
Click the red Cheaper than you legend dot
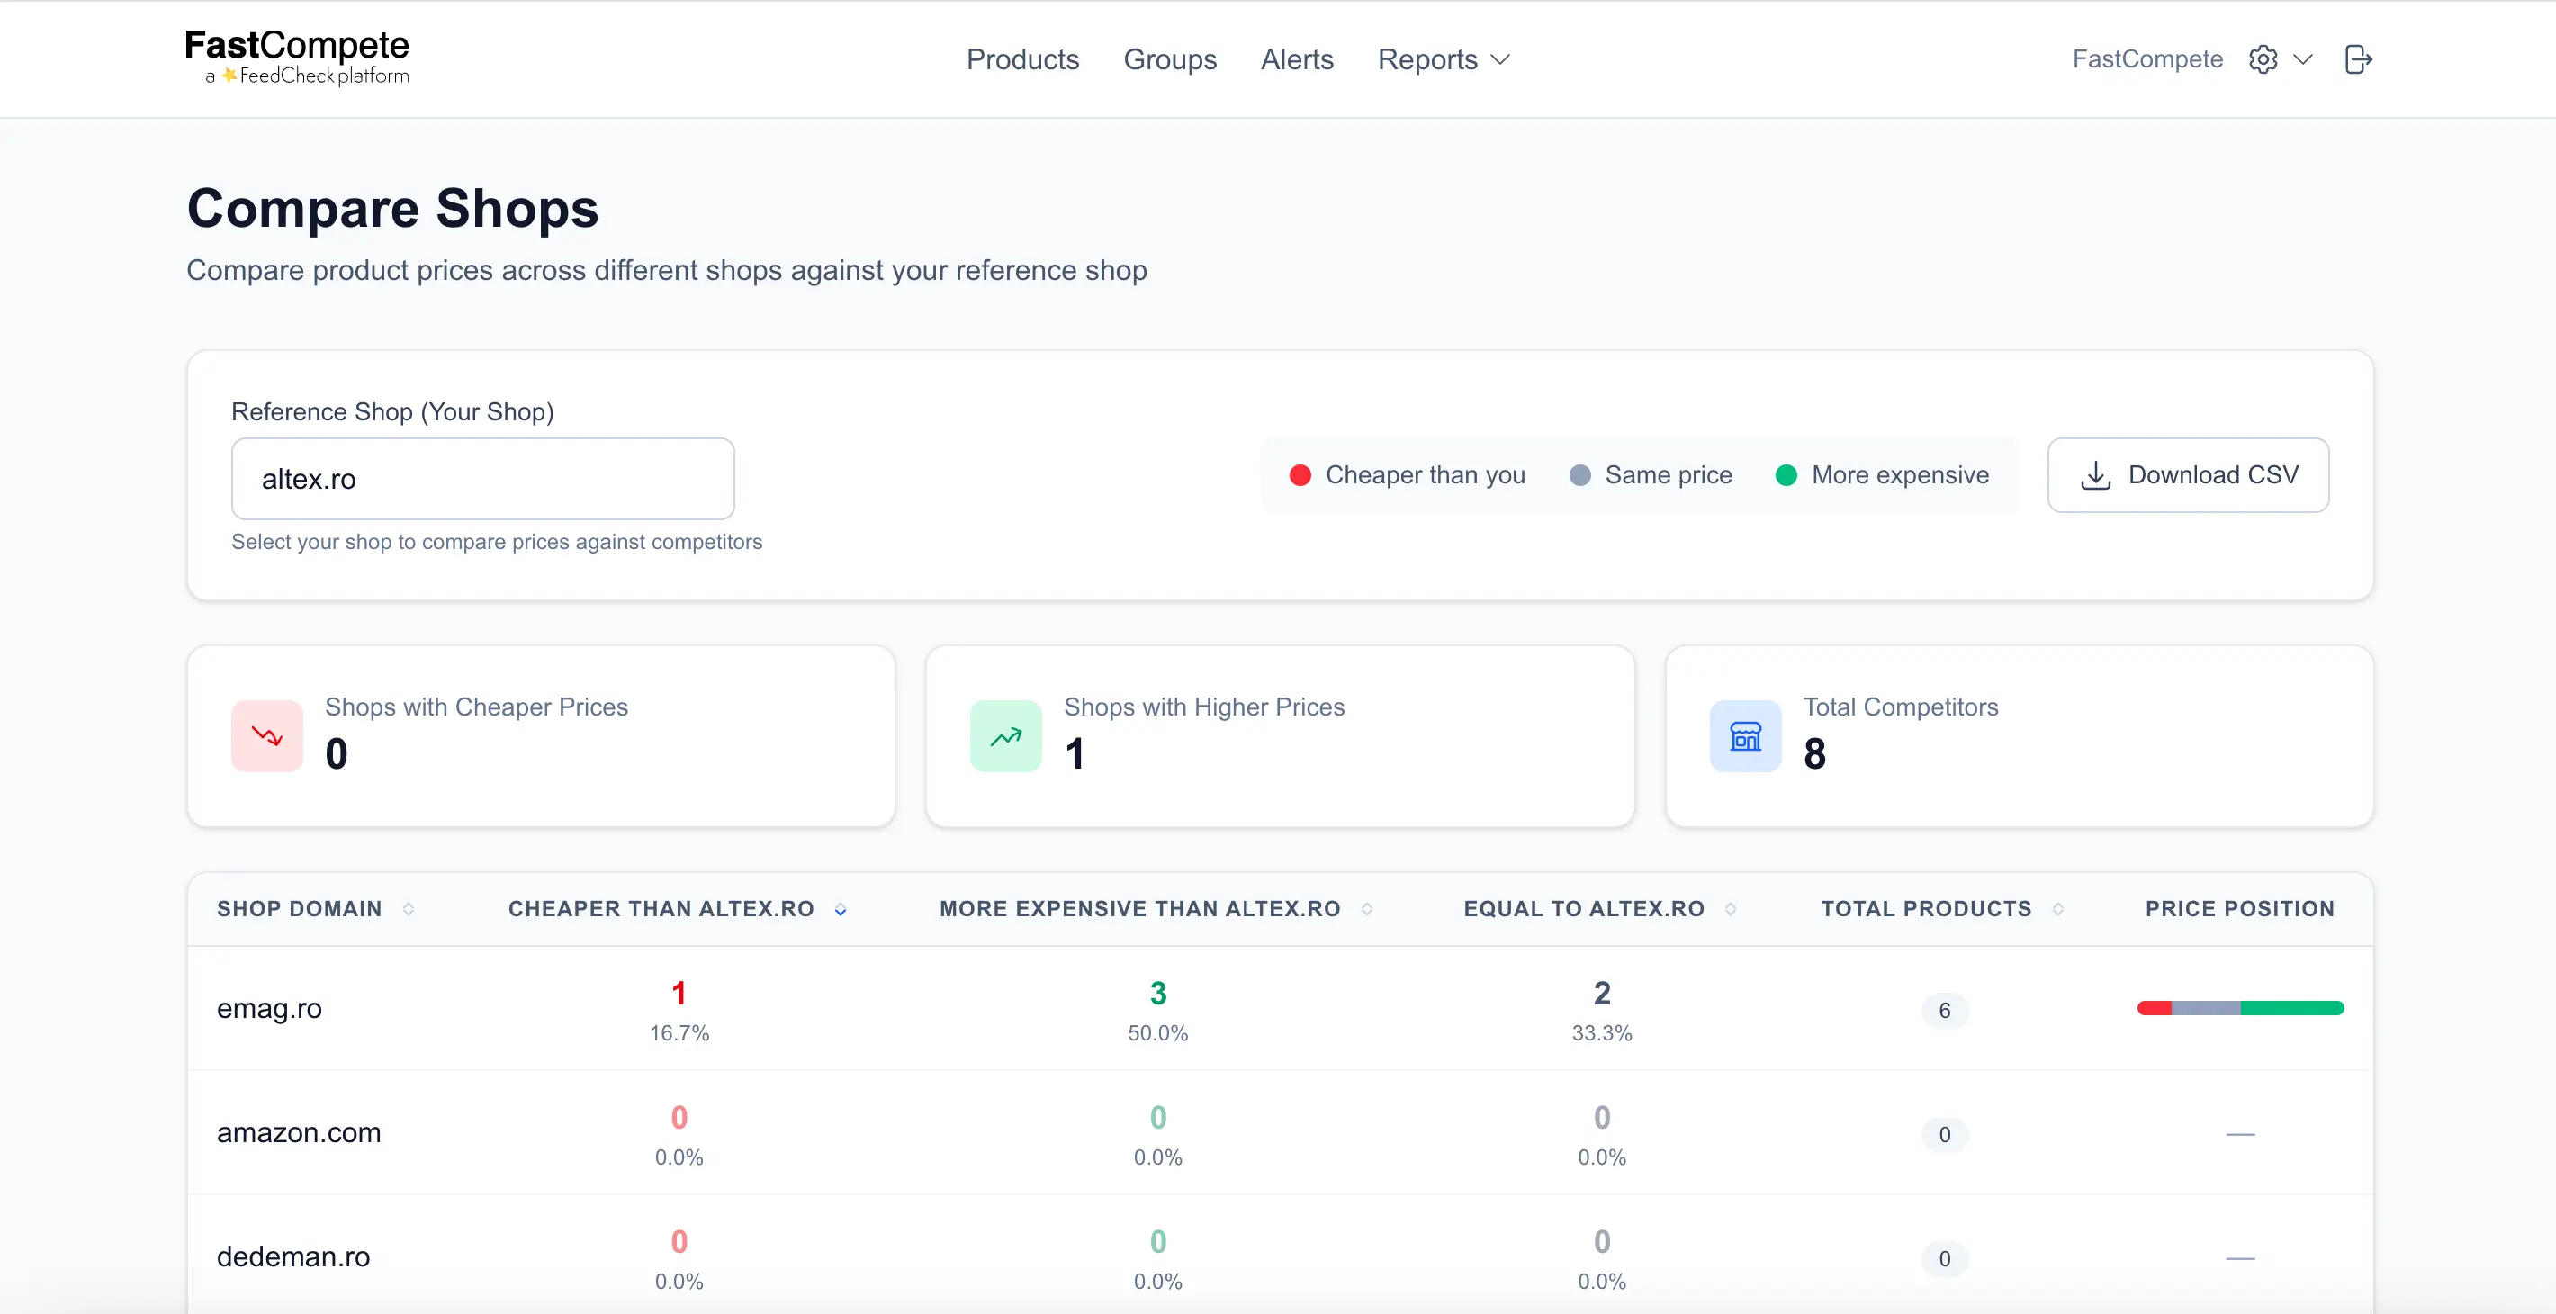1300,475
